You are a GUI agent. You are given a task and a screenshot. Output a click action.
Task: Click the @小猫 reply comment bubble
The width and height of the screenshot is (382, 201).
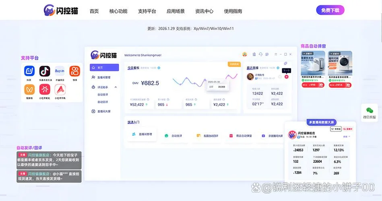pyautogui.click(x=49, y=176)
